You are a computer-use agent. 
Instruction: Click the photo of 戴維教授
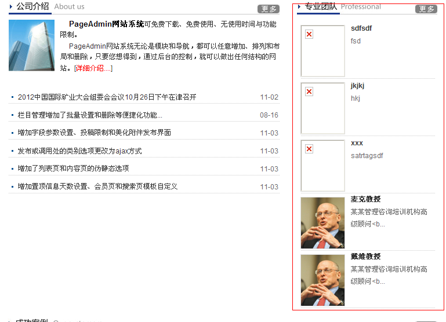tap(322, 280)
